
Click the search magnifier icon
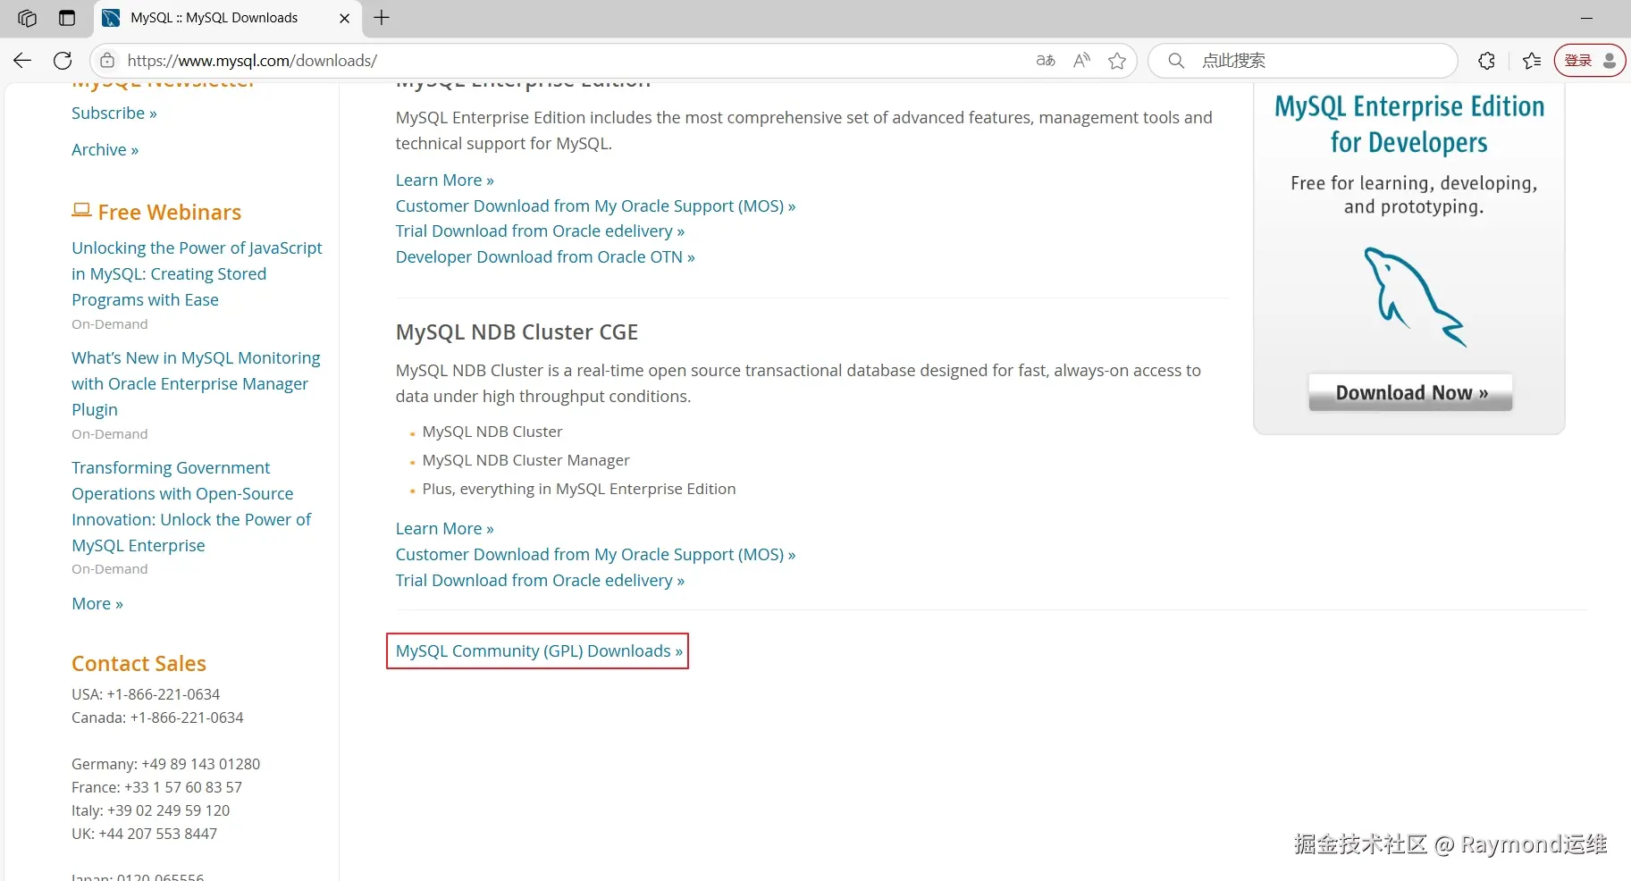click(x=1176, y=61)
